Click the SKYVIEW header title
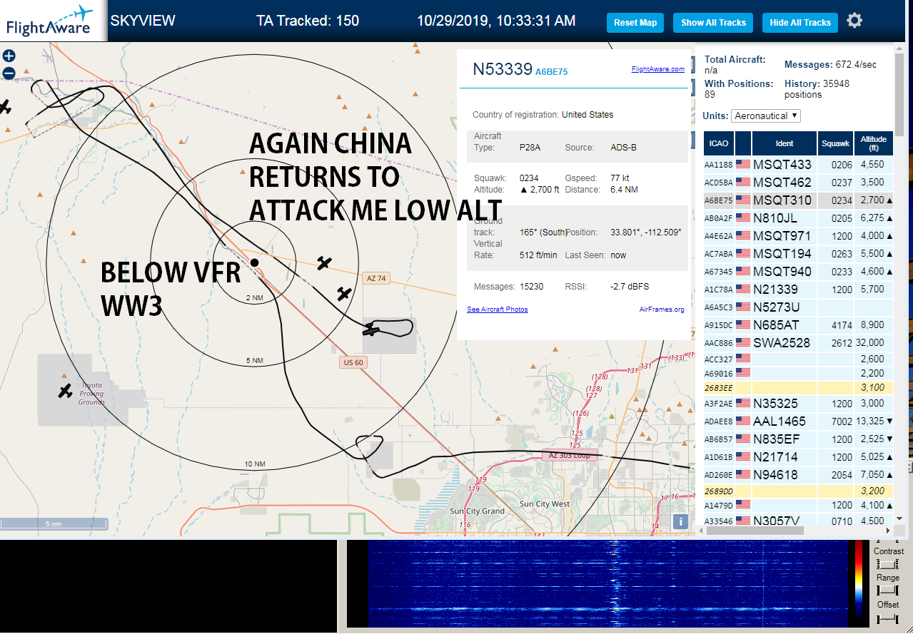The image size is (913, 634). point(143,21)
